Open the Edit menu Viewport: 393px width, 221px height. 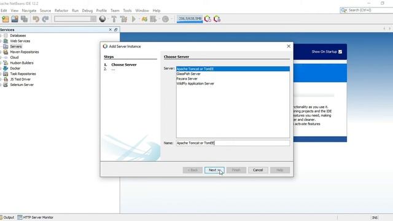click(4, 10)
